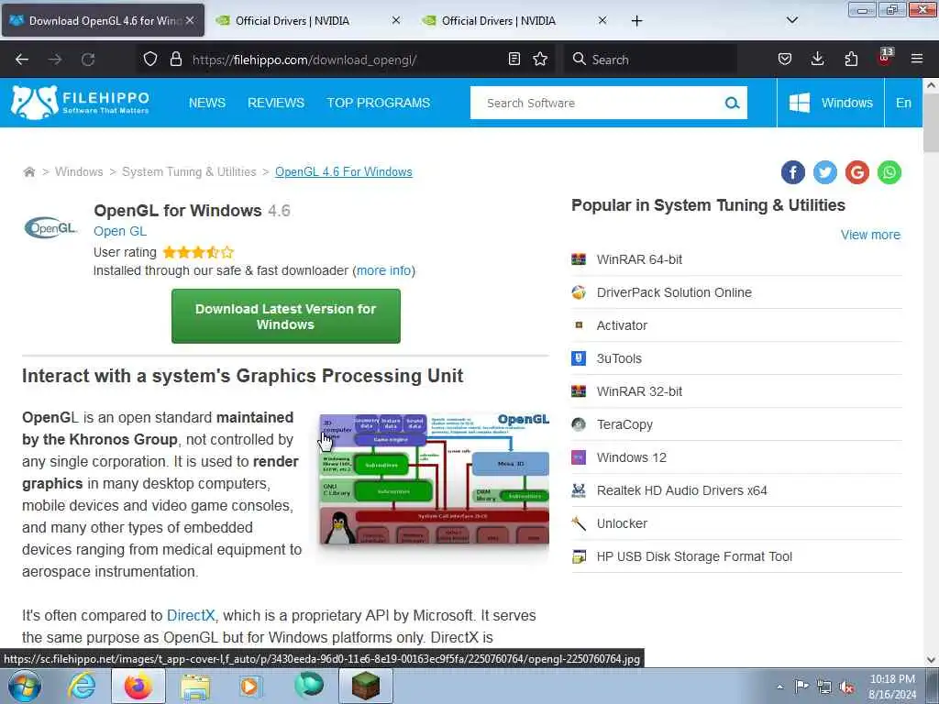Open the OpenGL architecture diagram thumbnail
This screenshot has height=704, width=939.
point(434,478)
